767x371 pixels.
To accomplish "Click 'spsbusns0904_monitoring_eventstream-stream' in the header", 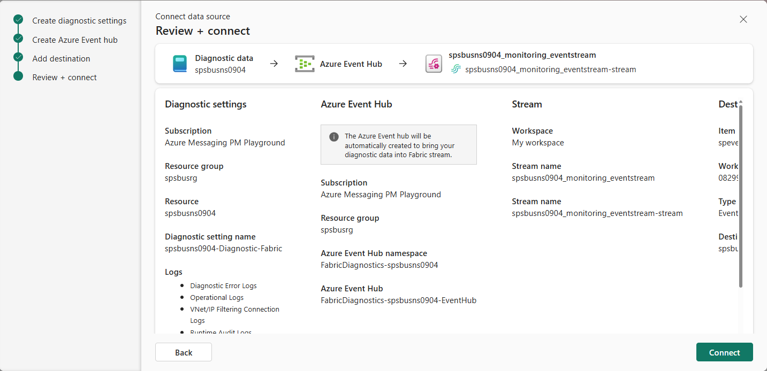I will click(x=550, y=69).
